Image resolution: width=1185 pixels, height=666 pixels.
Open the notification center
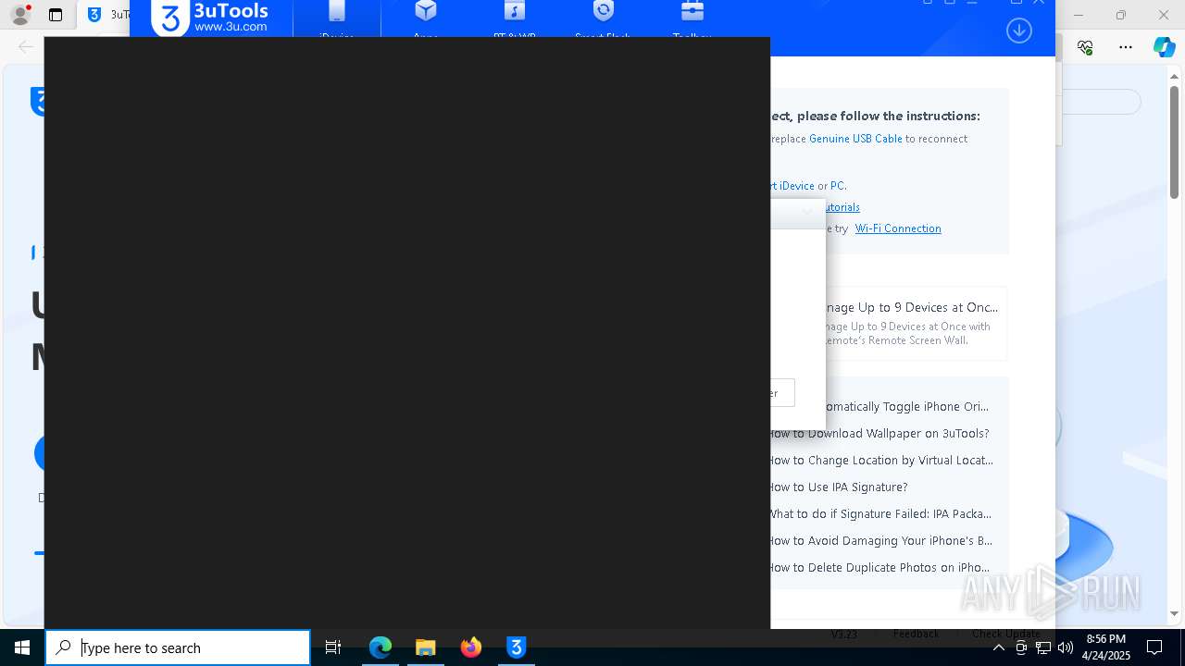1154,647
